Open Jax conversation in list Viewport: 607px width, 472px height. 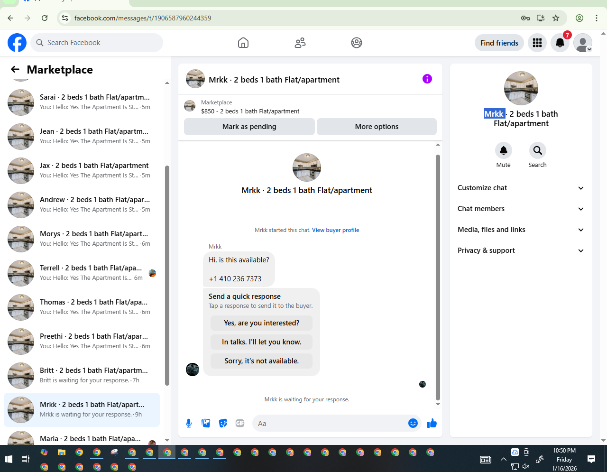pyautogui.click(x=82, y=170)
